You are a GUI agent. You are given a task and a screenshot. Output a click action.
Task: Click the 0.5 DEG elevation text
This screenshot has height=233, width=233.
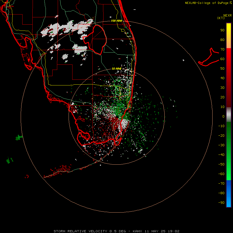(x=118, y=231)
